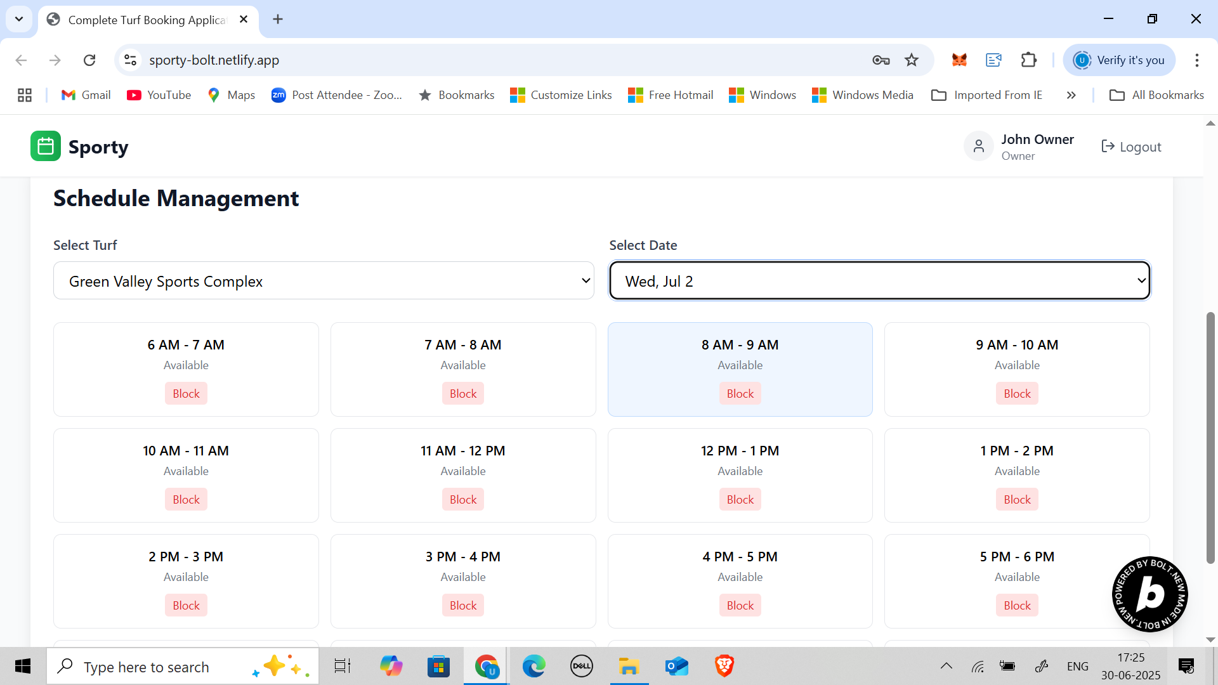Open the MetaMask fox extension icon
Viewport: 1218px width, 685px height.
(x=959, y=60)
